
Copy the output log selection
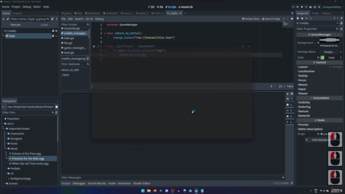[x=292, y=94]
